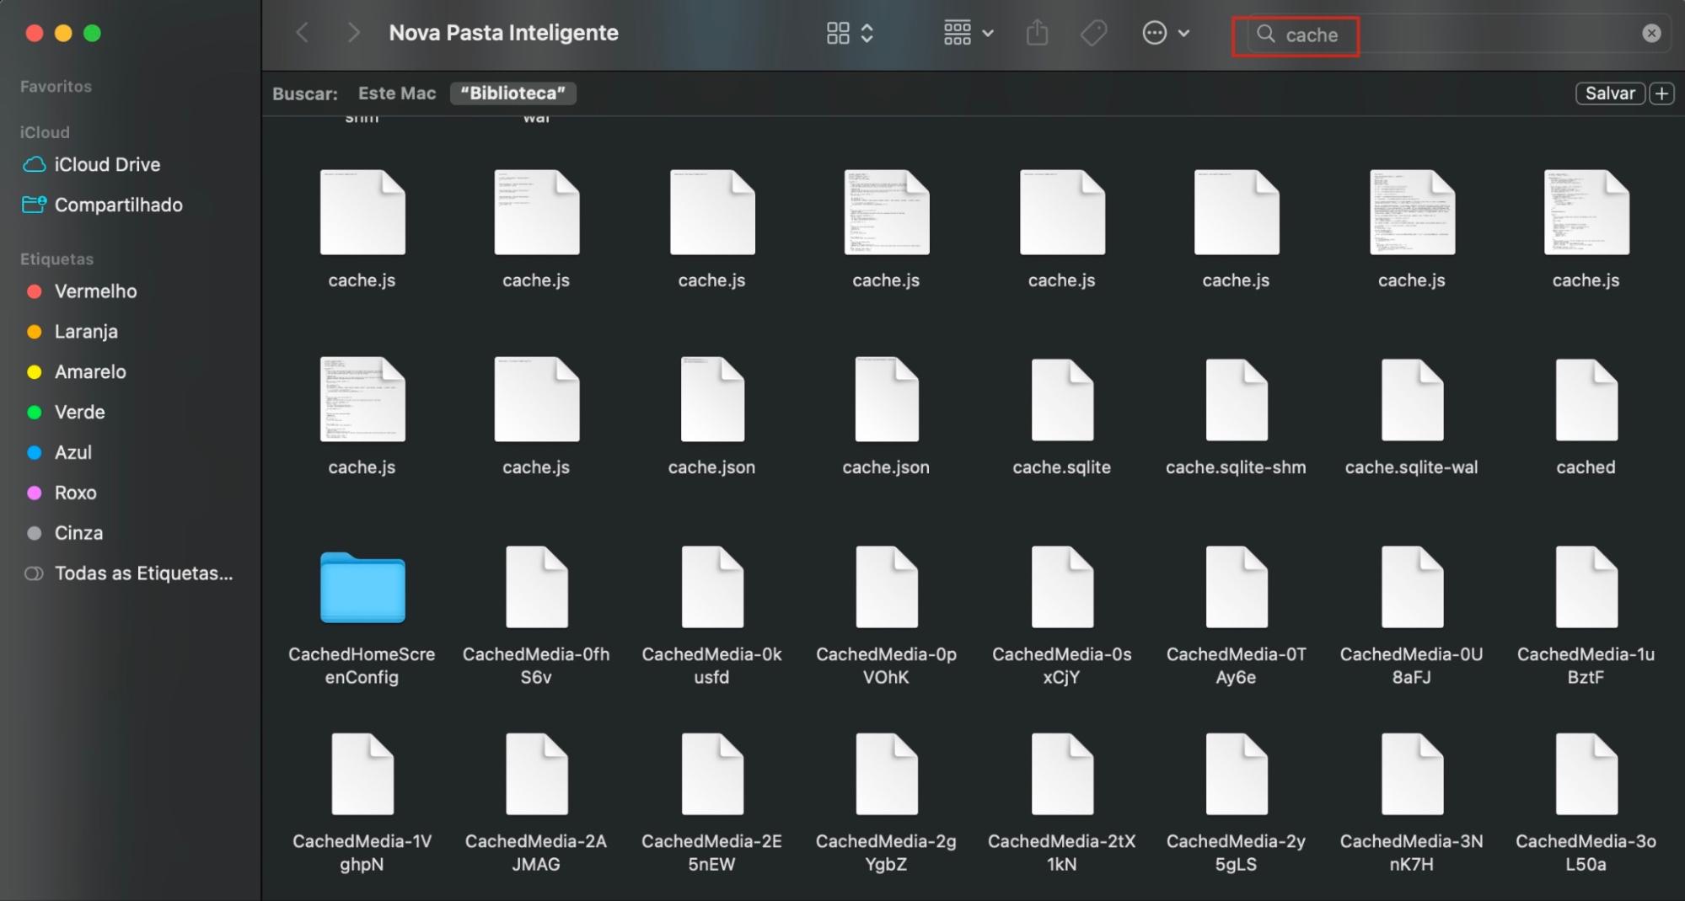Clear the cache search with the x

coord(1650,32)
